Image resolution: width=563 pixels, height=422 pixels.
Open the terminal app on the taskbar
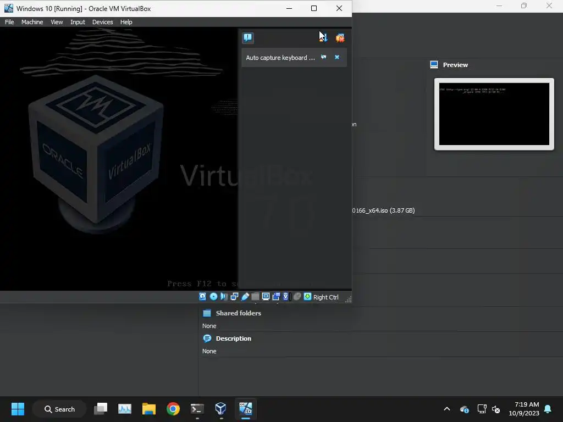pyautogui.click(x=197, y=409)
